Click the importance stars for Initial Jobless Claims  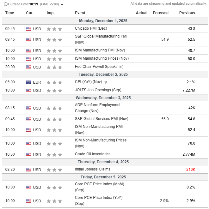[54, 170]
